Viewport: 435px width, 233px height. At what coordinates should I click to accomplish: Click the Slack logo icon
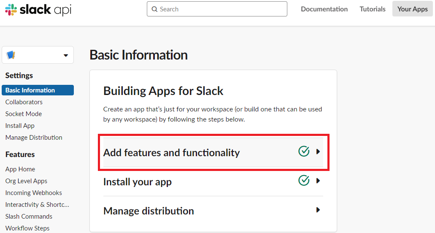[11, 9]
